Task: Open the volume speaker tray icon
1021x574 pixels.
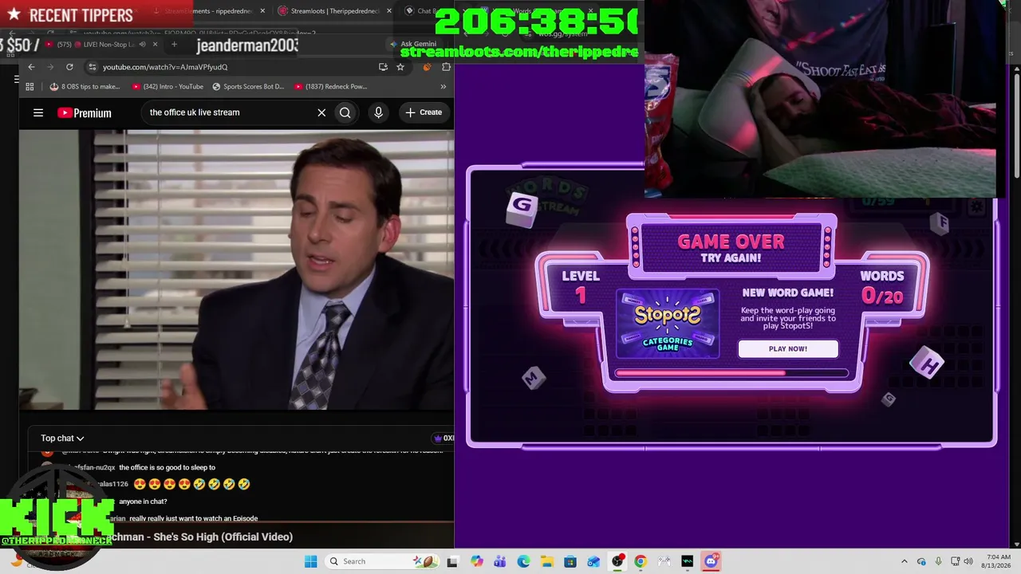Action: (968, 561)
